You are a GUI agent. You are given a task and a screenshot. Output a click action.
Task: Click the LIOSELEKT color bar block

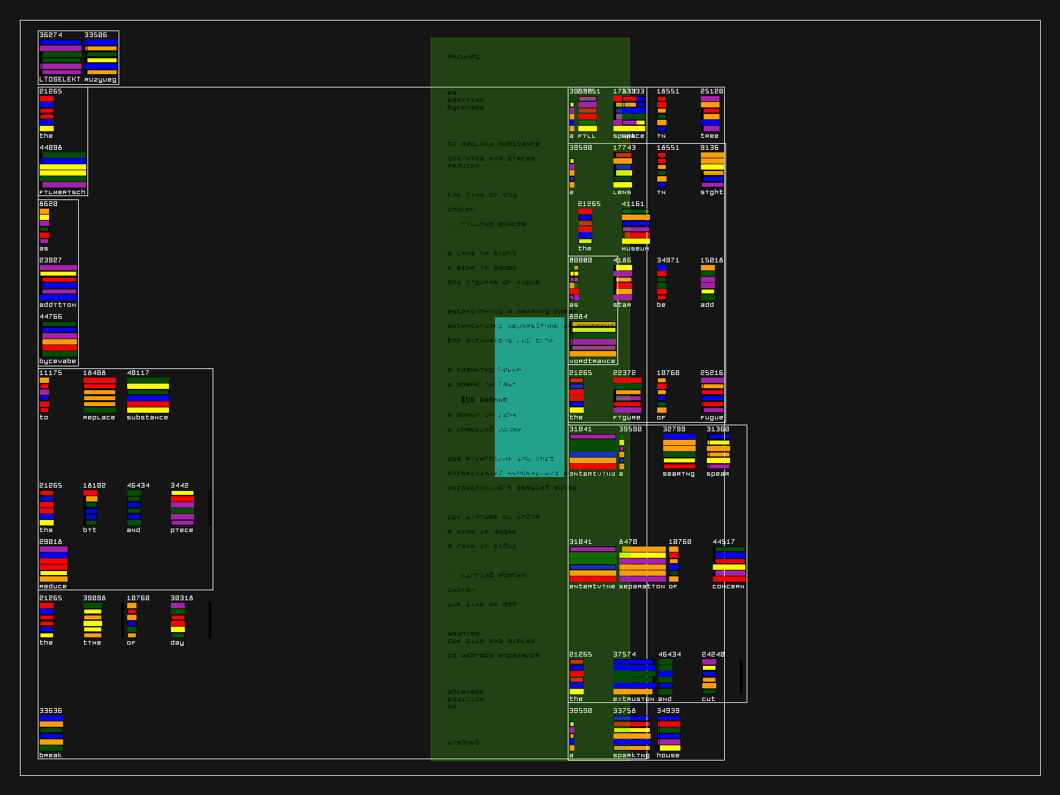click(x=60, y=58)
